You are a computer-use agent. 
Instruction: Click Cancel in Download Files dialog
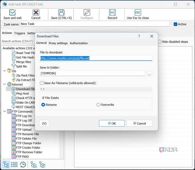[140, 123]
